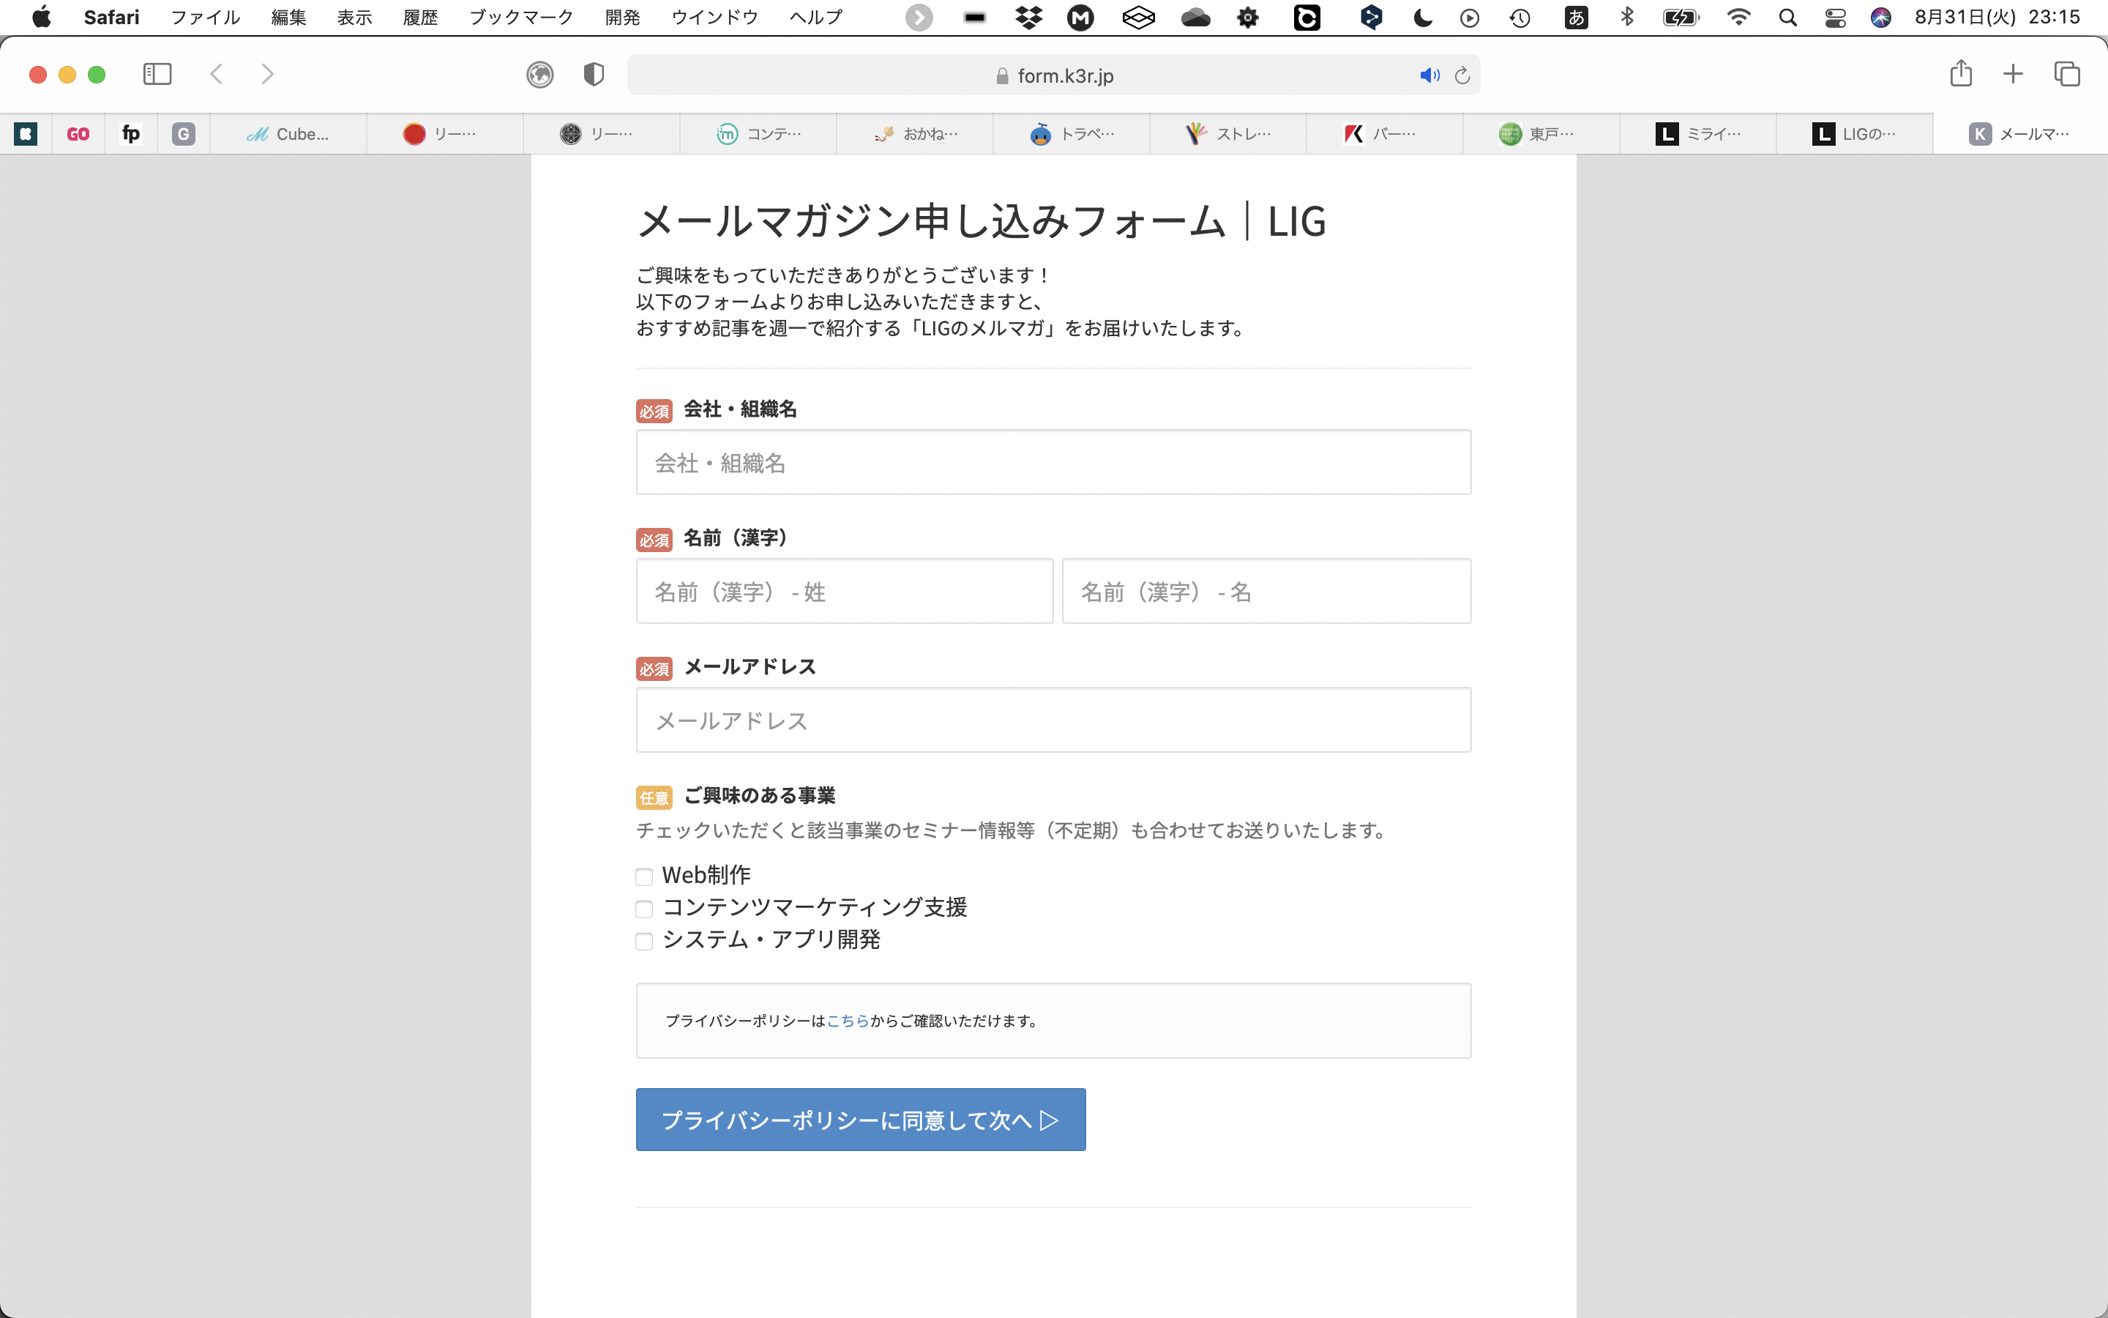Open the pinned fp tab
Image resolution: width=2108 pixels, height=1318 pixels.
[x=131, y=133]
